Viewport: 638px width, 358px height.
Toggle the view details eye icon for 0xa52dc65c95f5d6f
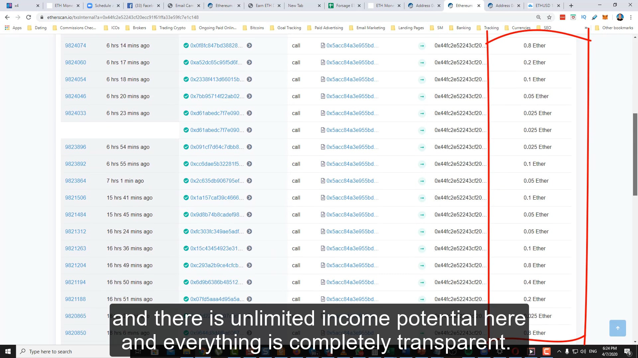pos(250,62)
